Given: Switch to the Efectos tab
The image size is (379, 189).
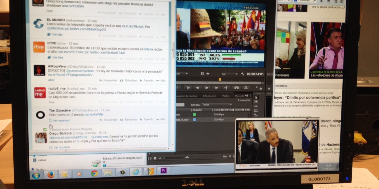Looking at the screenshot, I should [226, 96].
